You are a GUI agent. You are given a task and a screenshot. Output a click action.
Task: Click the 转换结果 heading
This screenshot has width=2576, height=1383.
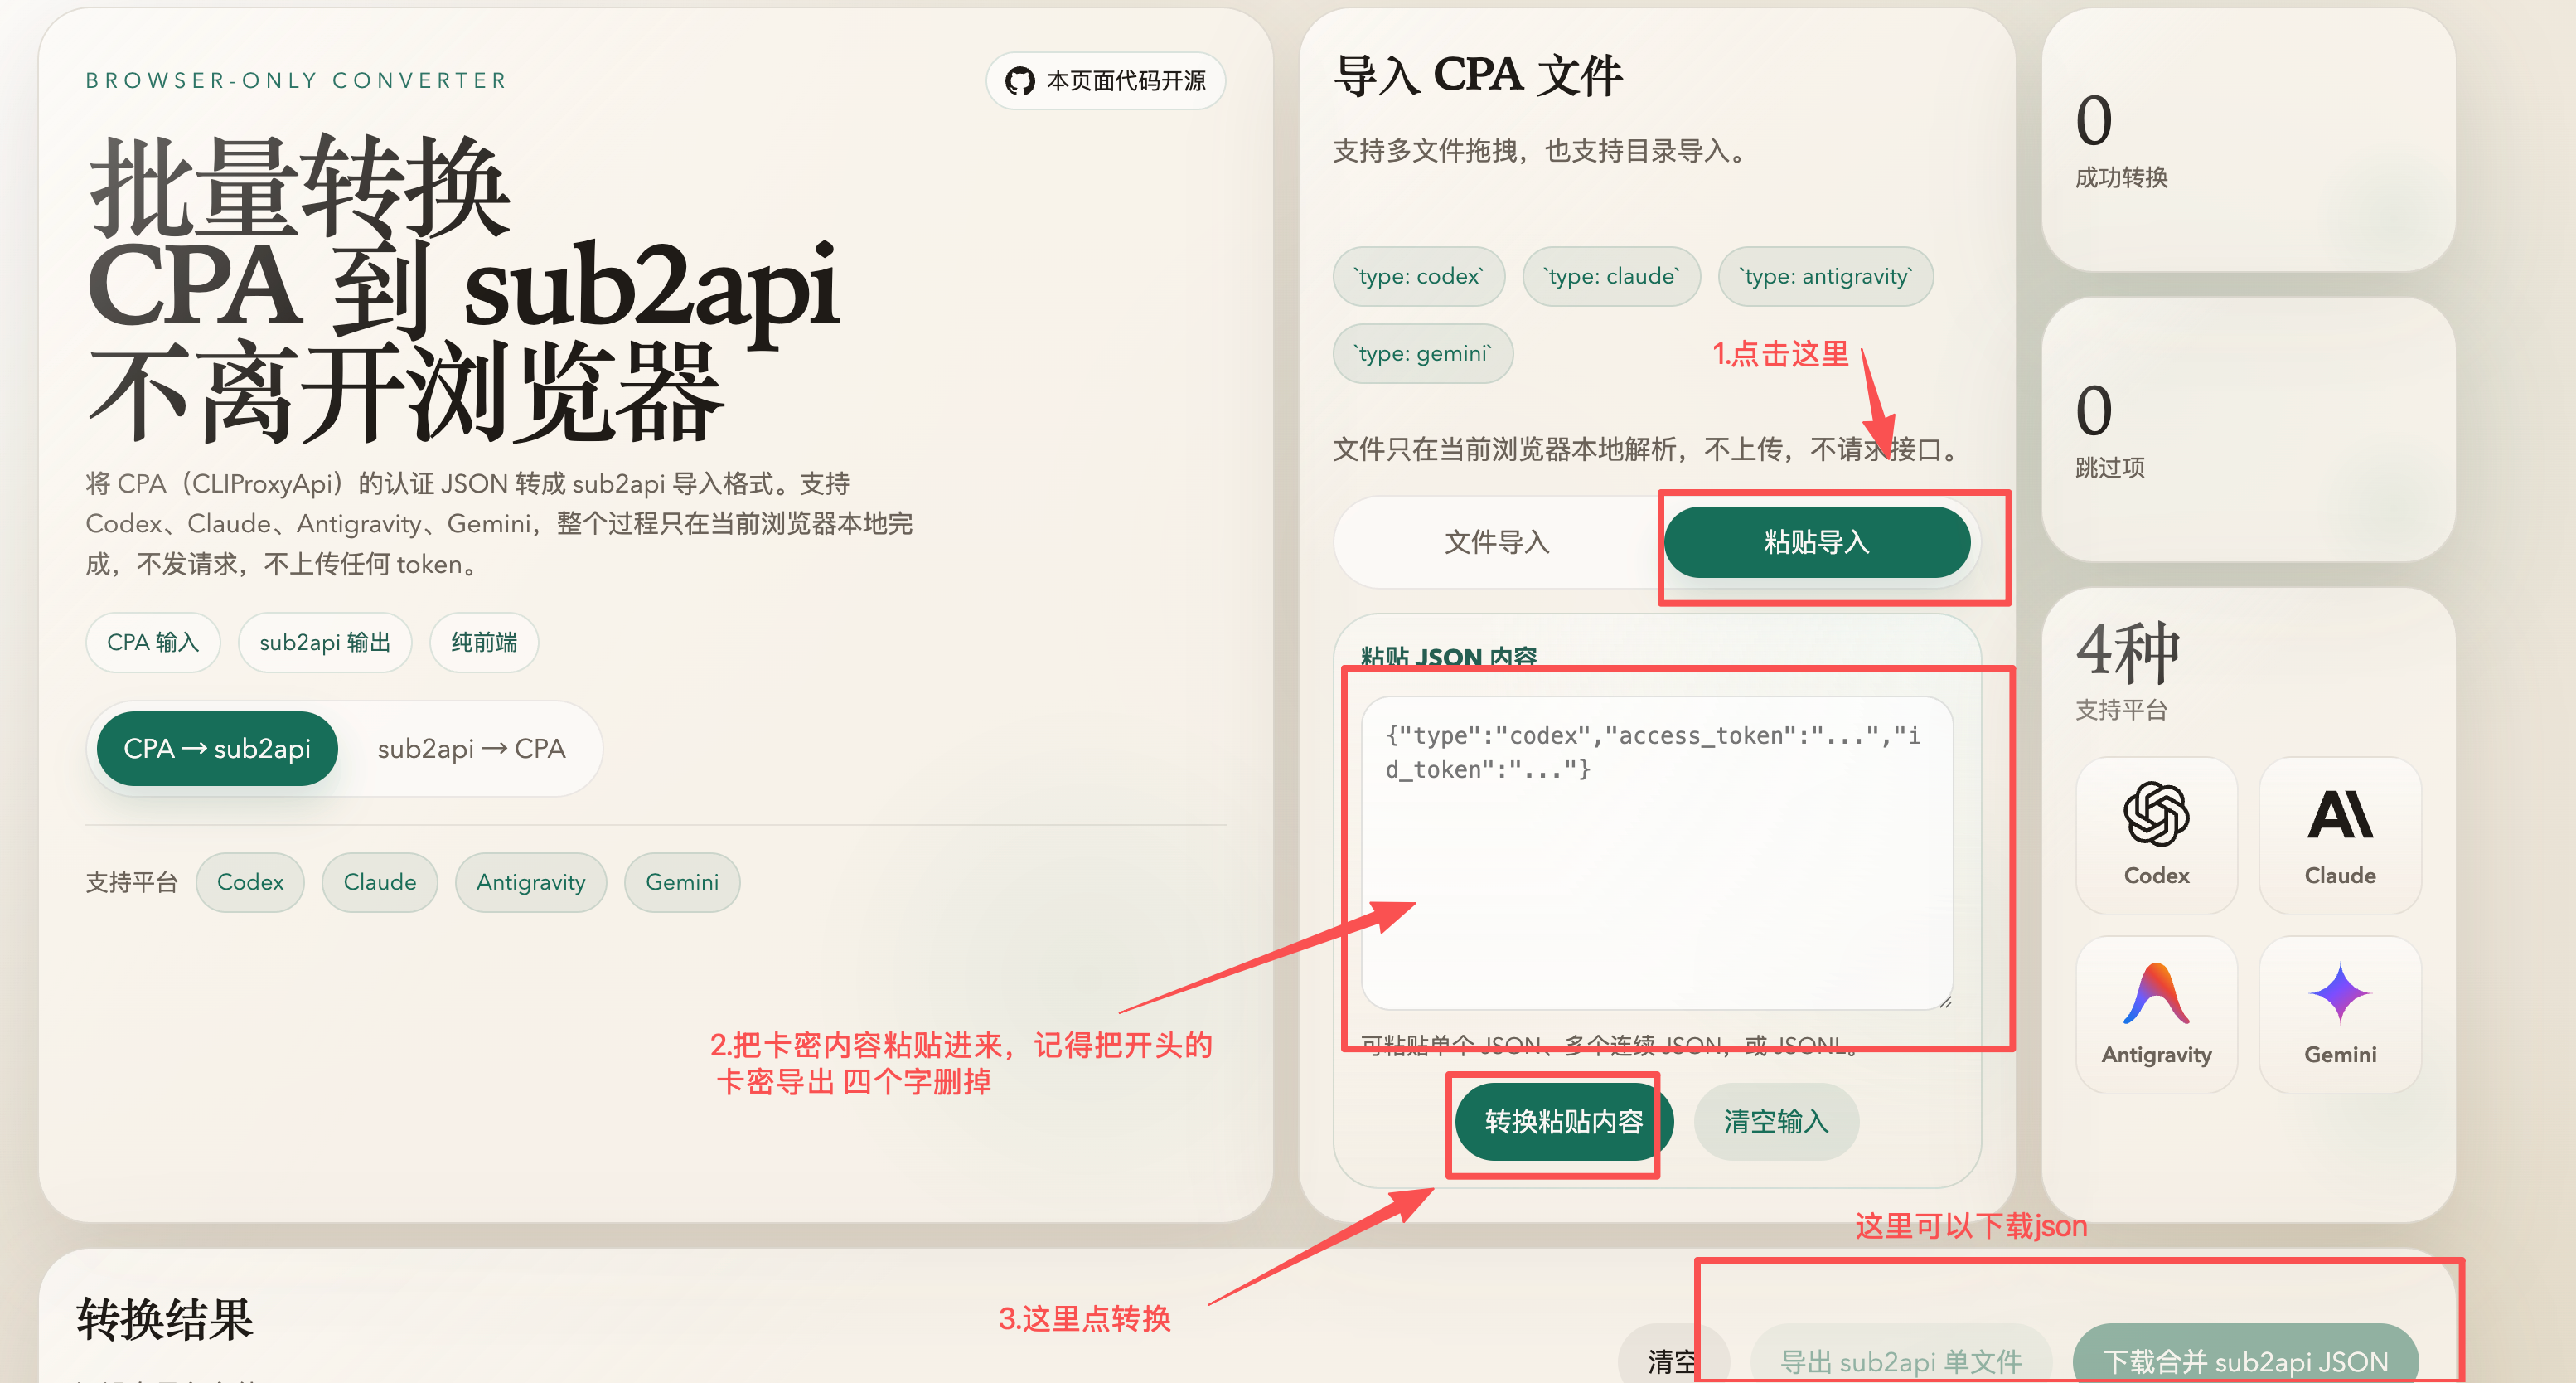click(x=165, y=1319)
